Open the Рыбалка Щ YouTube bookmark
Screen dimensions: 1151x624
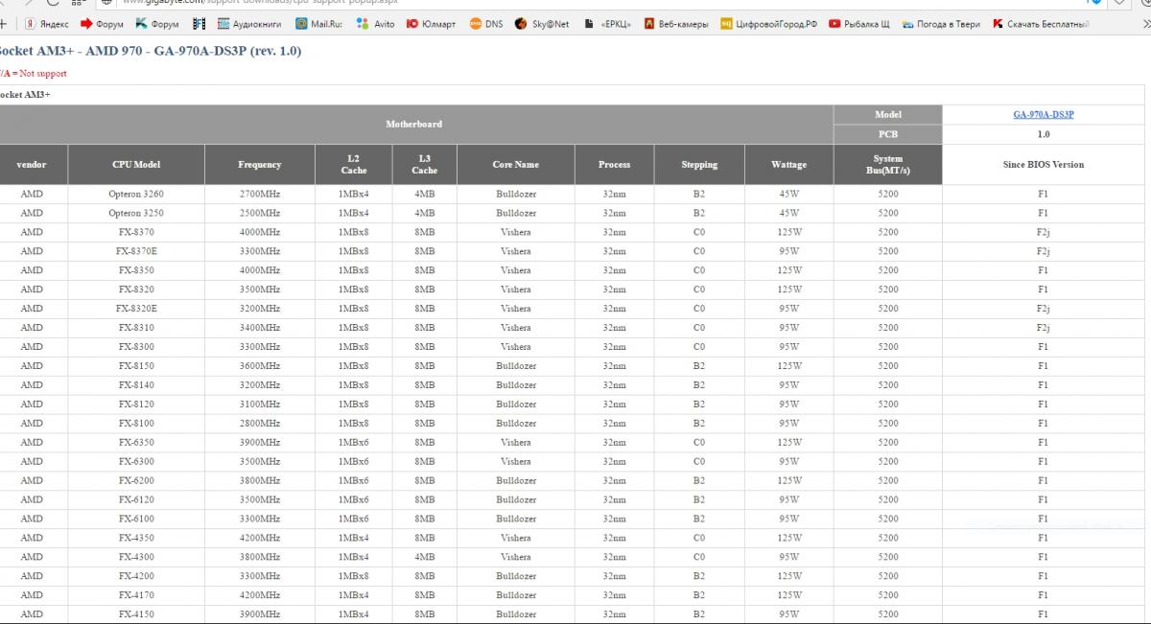[858, 24]
